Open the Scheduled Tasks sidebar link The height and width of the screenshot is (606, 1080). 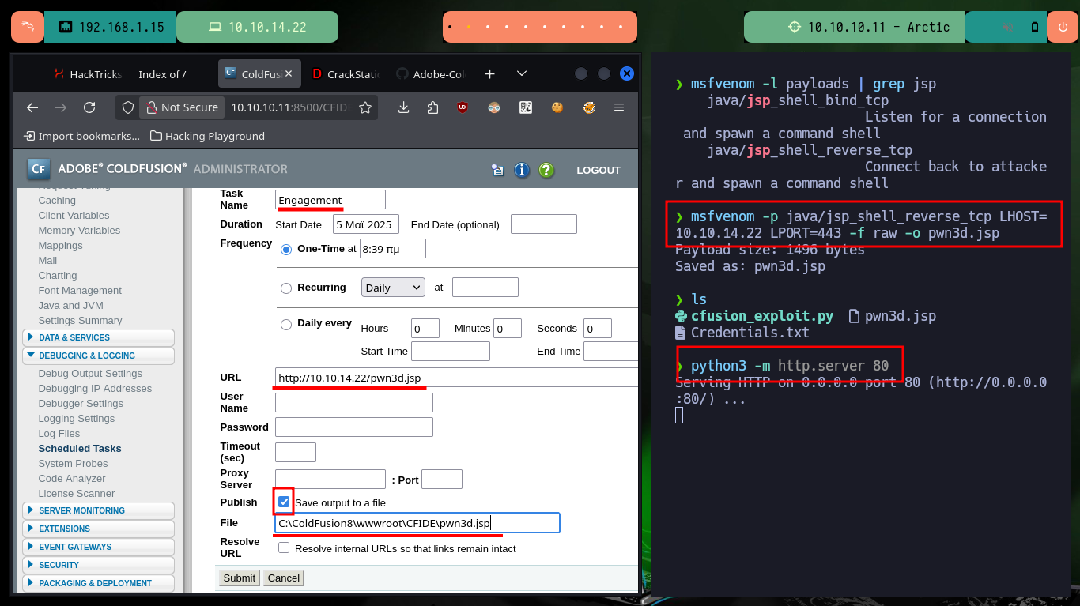[80, 448]
